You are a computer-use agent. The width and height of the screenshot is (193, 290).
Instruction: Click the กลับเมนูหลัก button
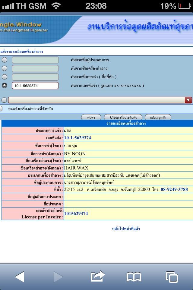[158, 117]
